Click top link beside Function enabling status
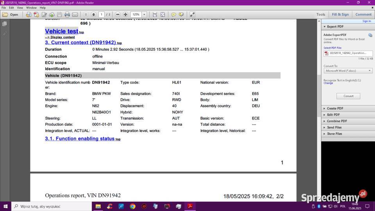The height and width of the screenshot is (211, 375). (118, 139)
